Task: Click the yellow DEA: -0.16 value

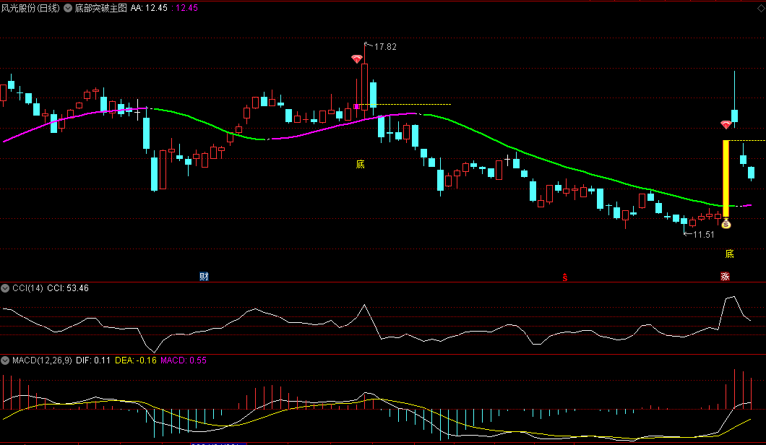Action: (136, 360)
